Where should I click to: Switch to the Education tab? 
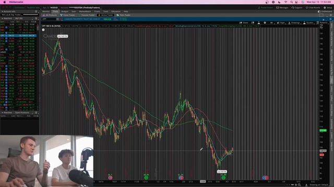116,11
